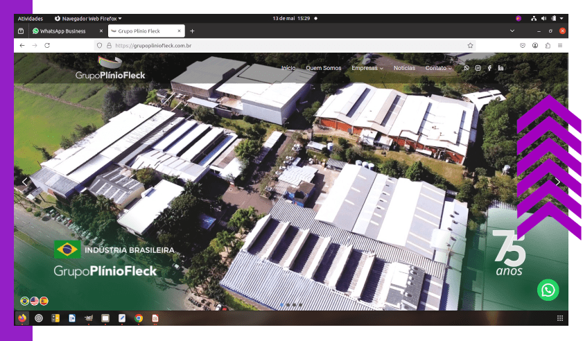
Task: Open the network status indicator
Action: (534, 18)
